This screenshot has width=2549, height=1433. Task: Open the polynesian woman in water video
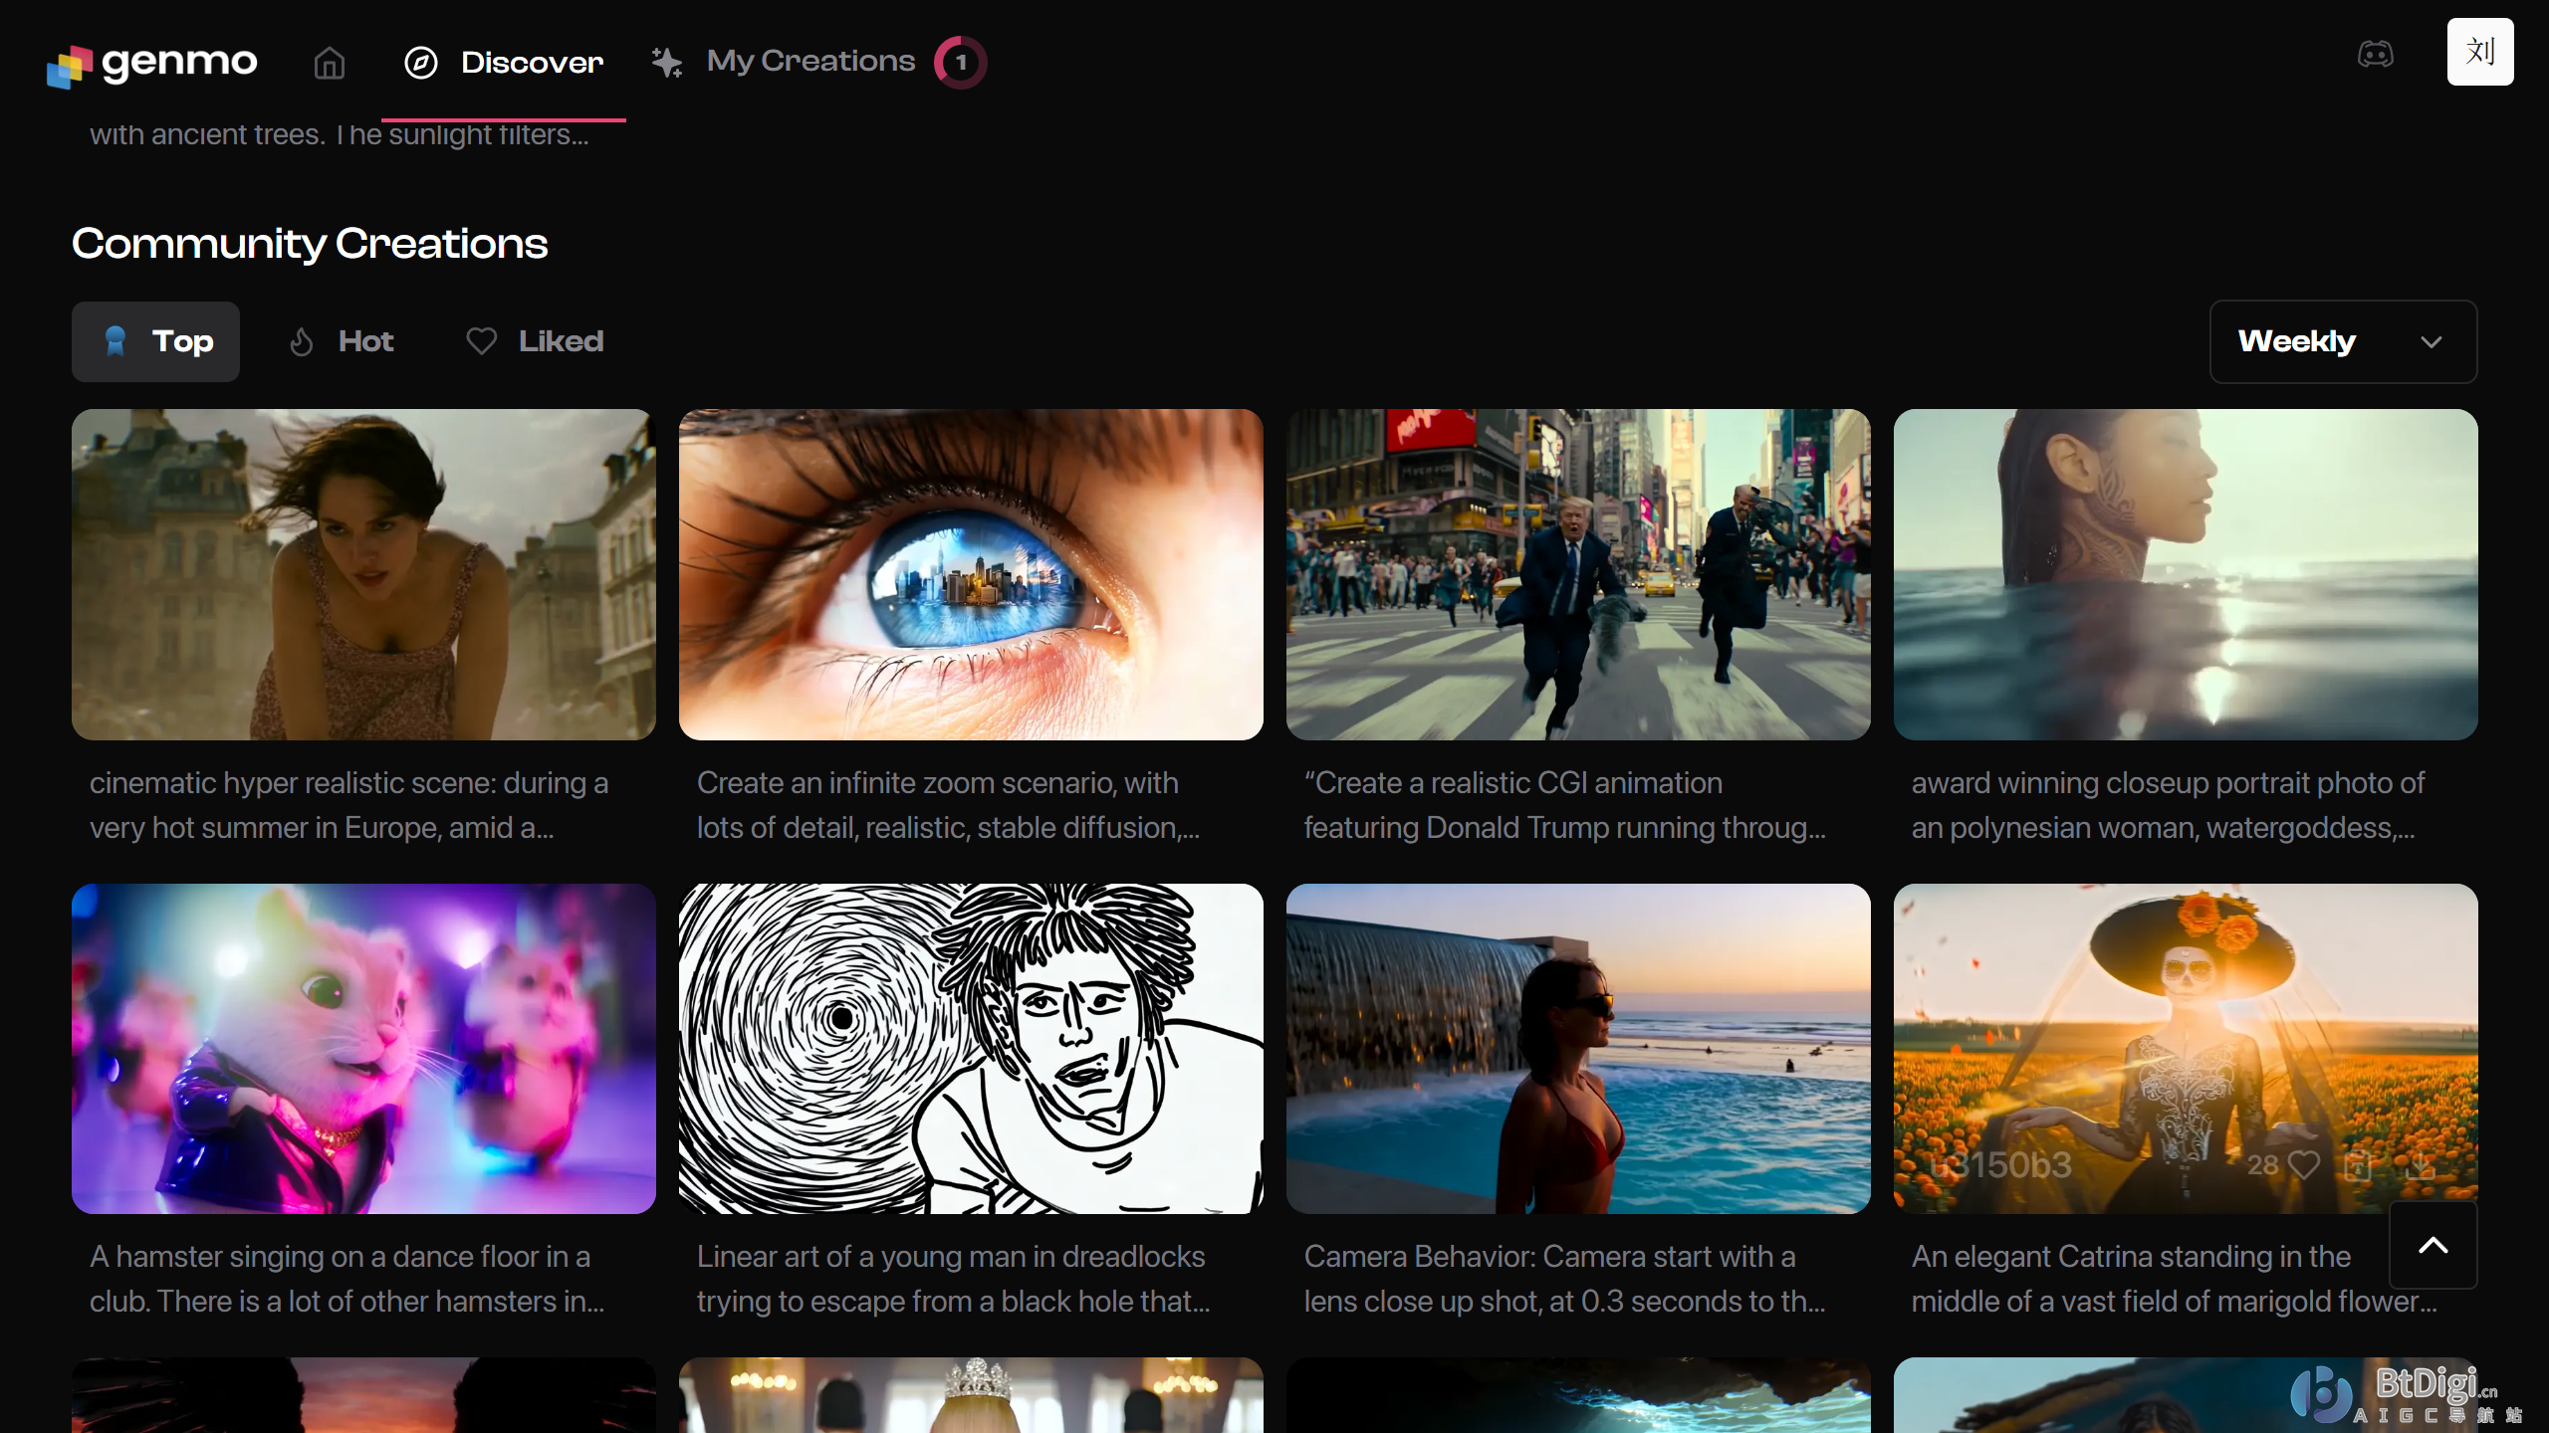2186,574
